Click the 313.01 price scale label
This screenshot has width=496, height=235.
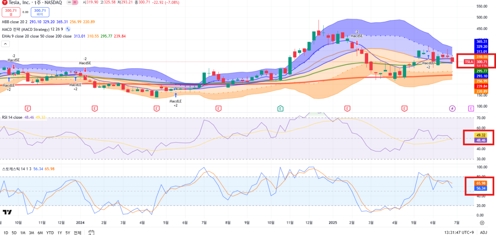click(482, 51)
